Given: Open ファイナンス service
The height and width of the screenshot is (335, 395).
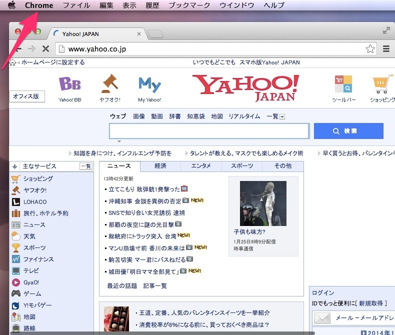Looking at the screenshot, I should point(38,259).
